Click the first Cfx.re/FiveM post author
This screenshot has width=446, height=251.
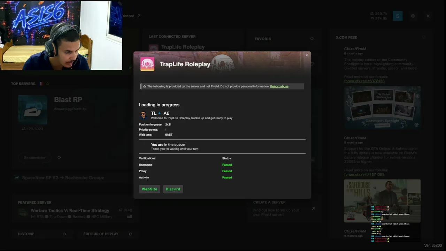[x=355, y=49]
